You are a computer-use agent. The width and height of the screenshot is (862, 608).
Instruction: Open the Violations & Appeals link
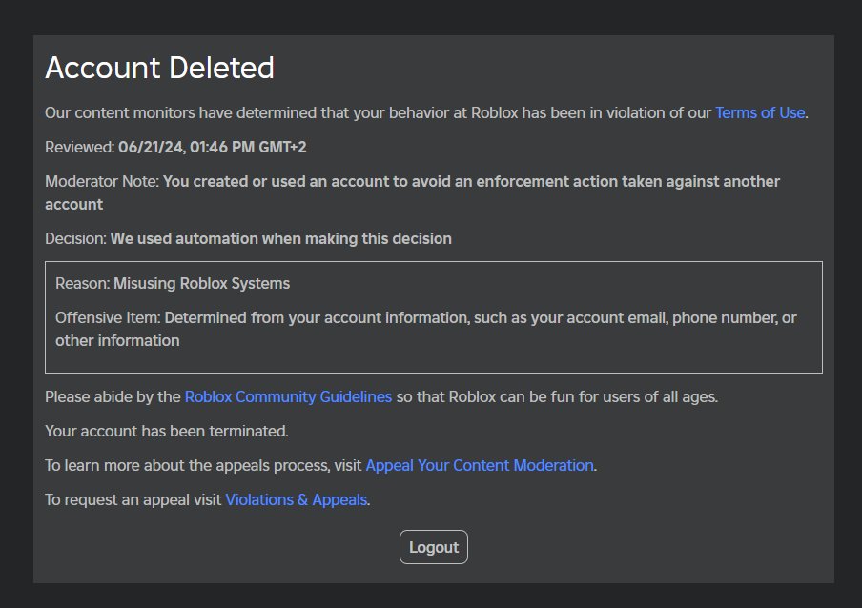[x=297, y=499]
